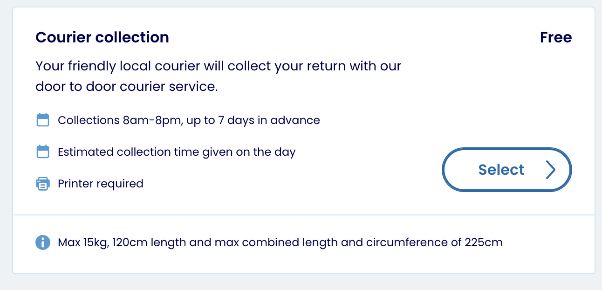This screenshot has height=290, width=602.
Task: Click the calendar icon beside Collections 8am-8pm
Action: click(x=43, y=120)
